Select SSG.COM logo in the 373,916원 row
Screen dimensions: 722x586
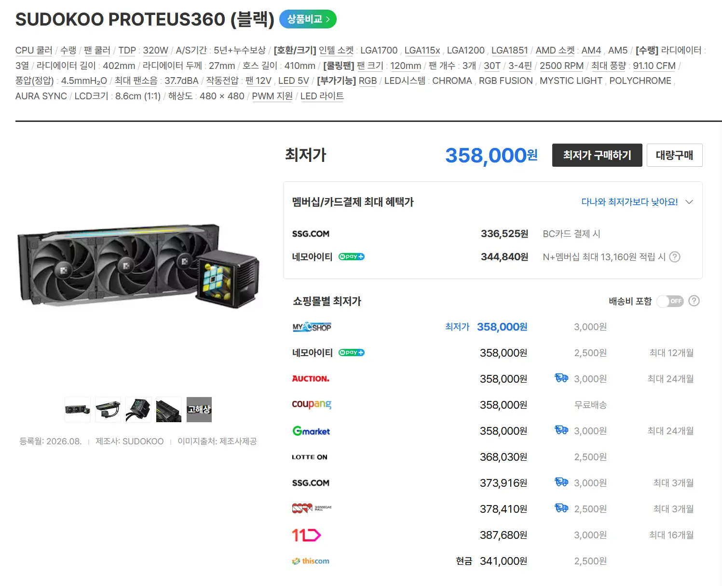pyautogui.click(x=311, y=483)
